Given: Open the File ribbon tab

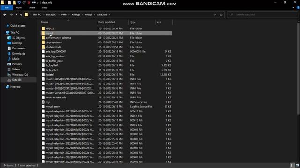Looking at the screenshot, I should 7,8.
